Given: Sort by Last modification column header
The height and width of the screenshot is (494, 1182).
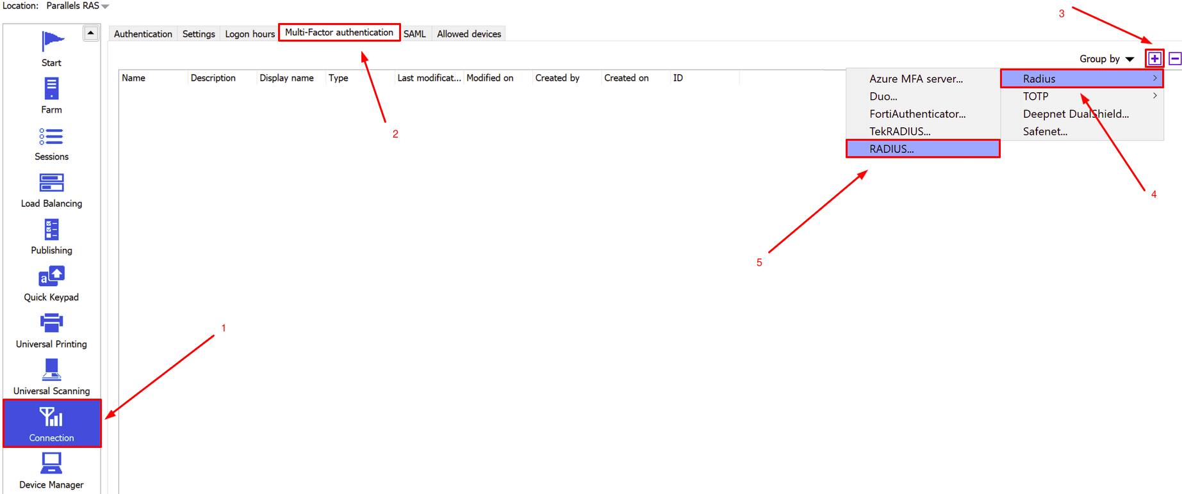Looking at the screenshot, I should tap(429, 78).
